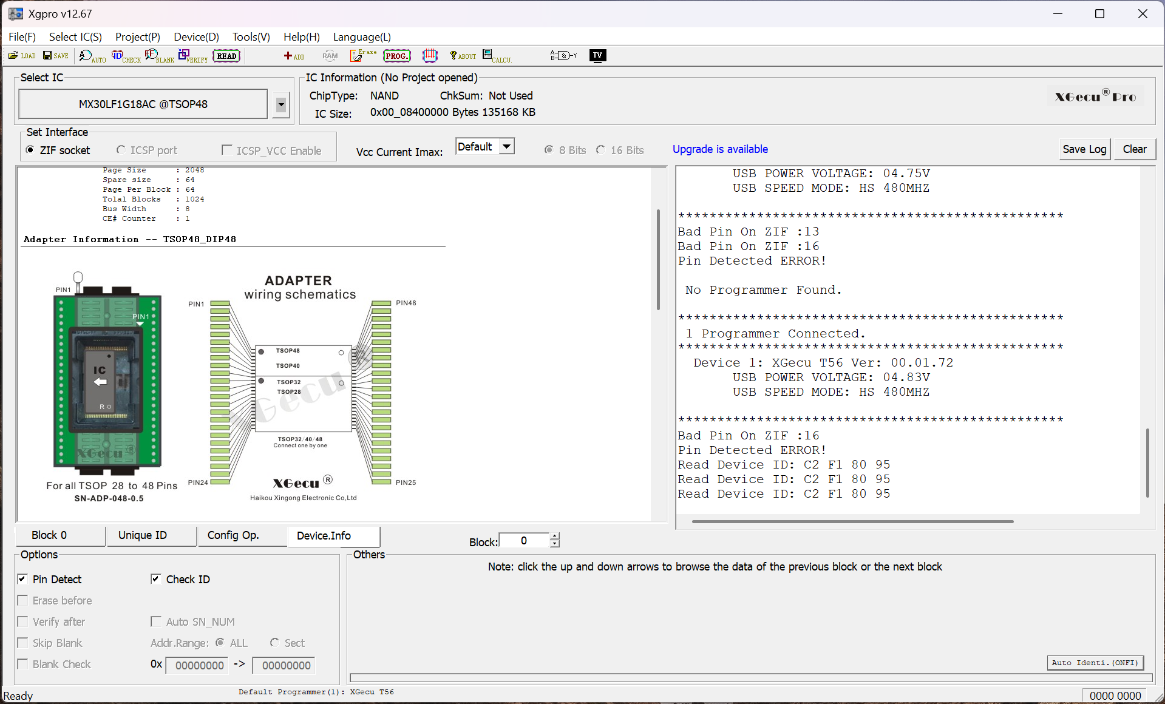Image resolution: width=1165 pixels, height=704 pixels.
Task: Open the Help(H) menu
Action: click(301, 37)
